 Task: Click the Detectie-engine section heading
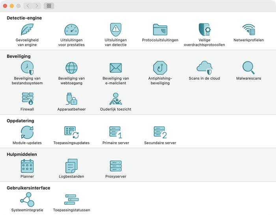(24, 18)
